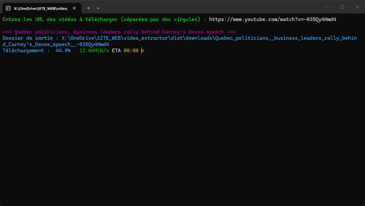The width and height of the screenshot is (365, 206).
Task: Click the blank terminal area below the output
Action: (182, 131)
